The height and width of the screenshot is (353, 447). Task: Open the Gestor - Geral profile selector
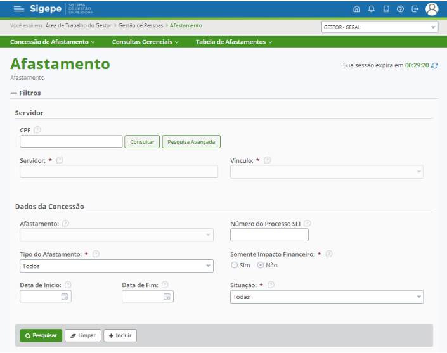click(380, 27)
